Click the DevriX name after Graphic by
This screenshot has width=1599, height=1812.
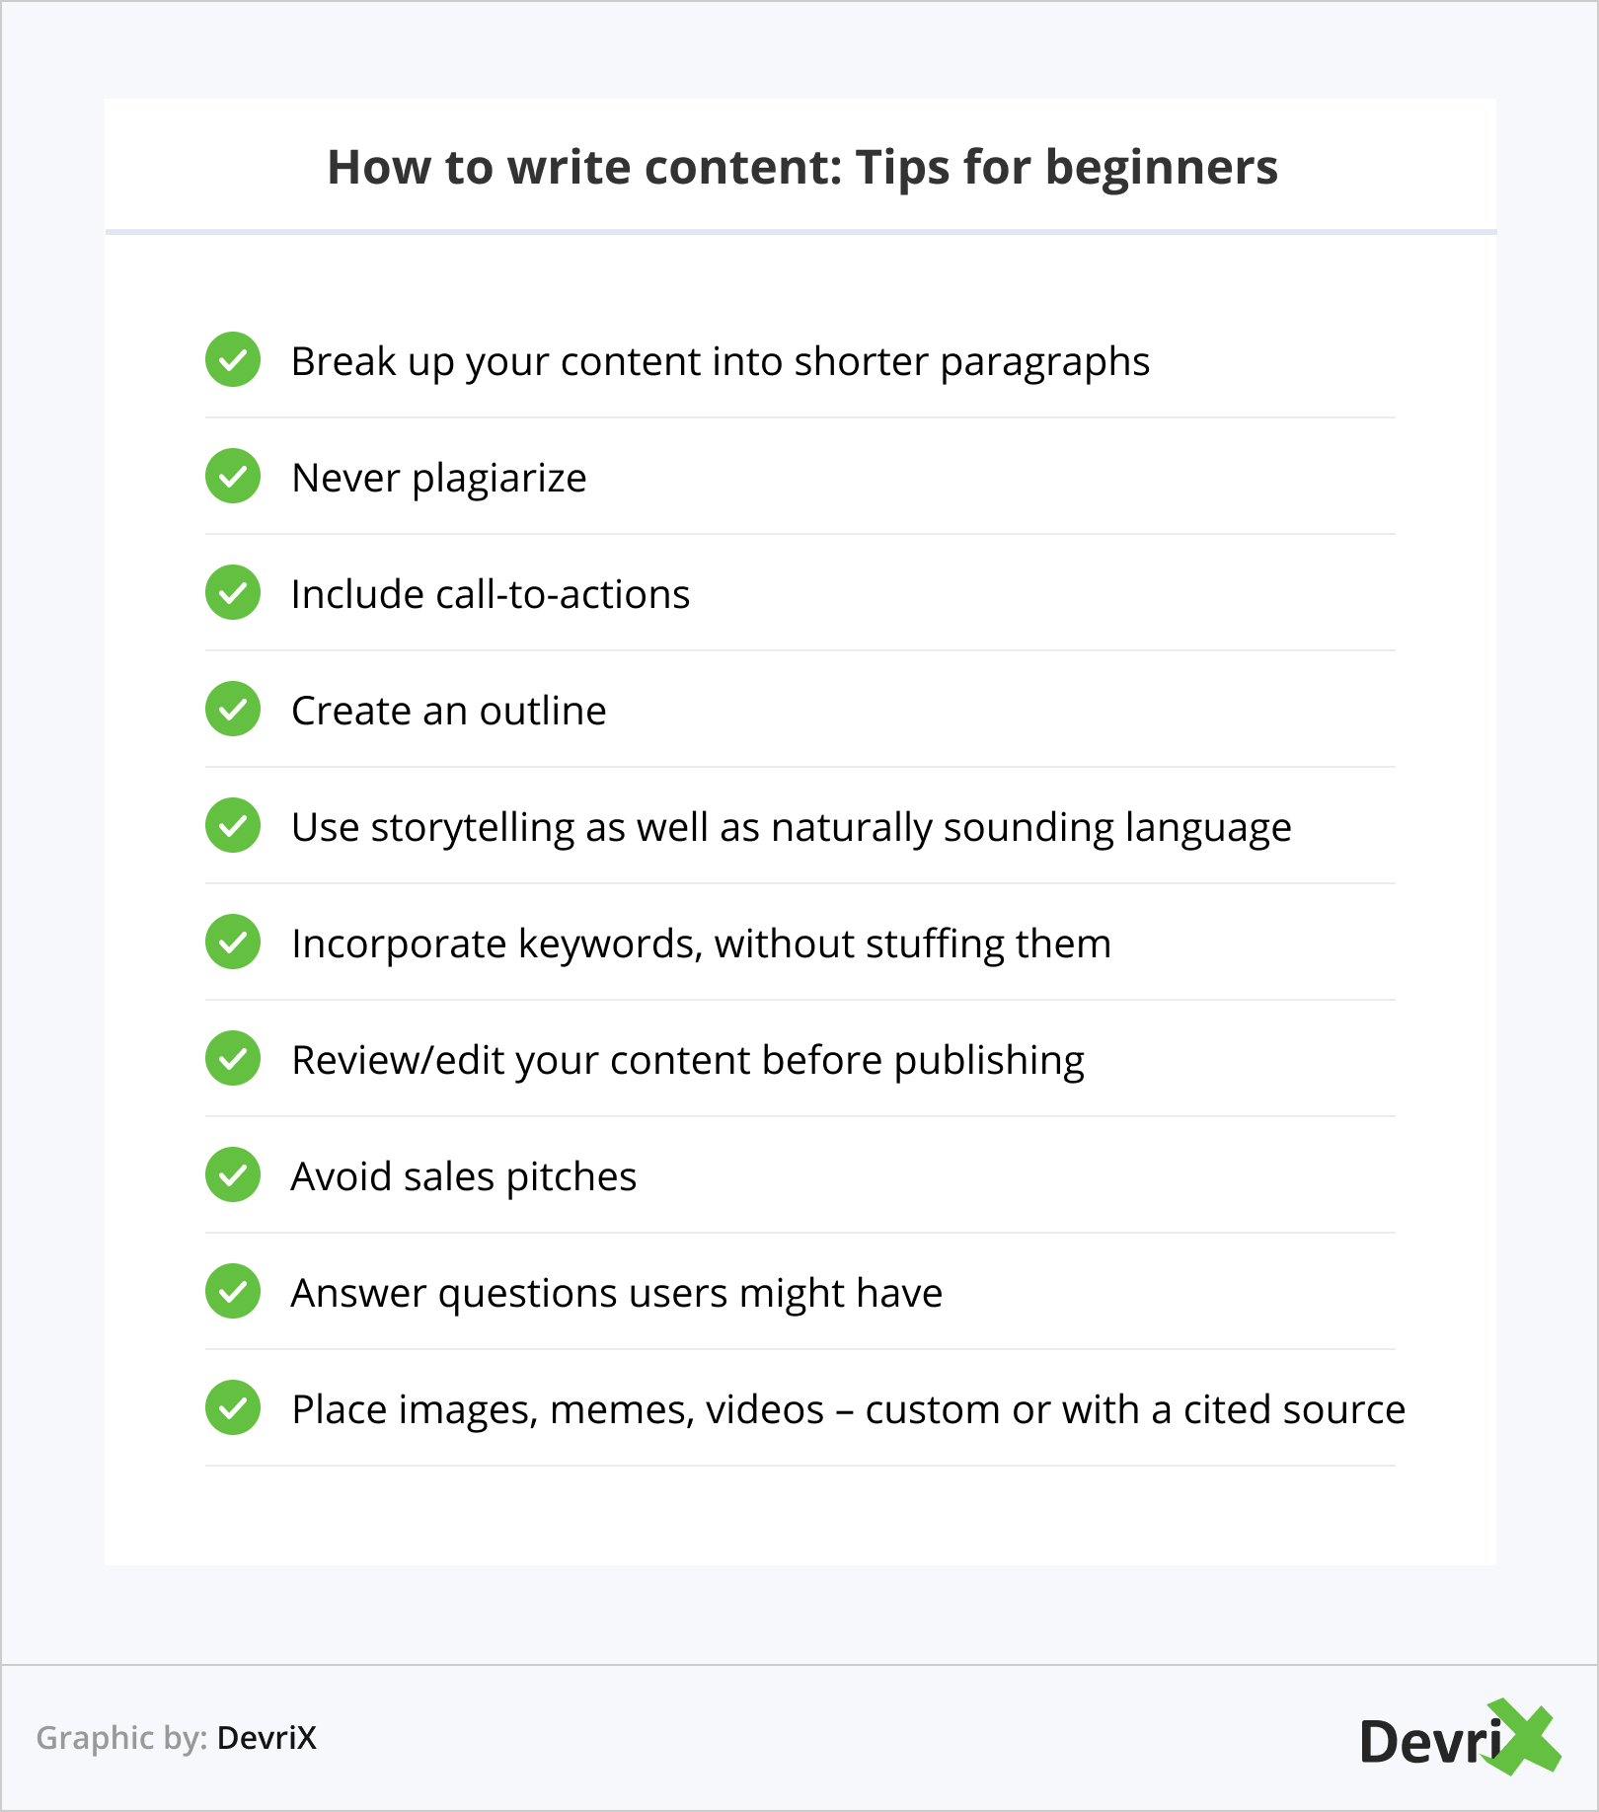266,1738
